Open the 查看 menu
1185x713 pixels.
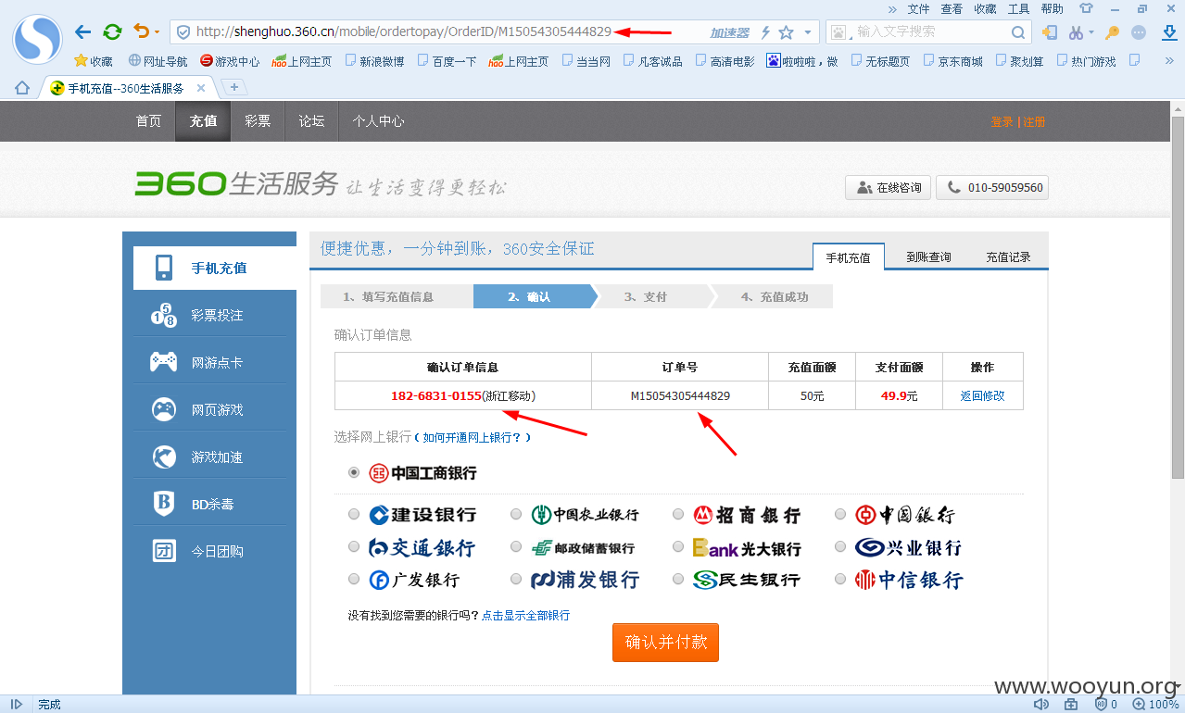click(x=952, y=8)
